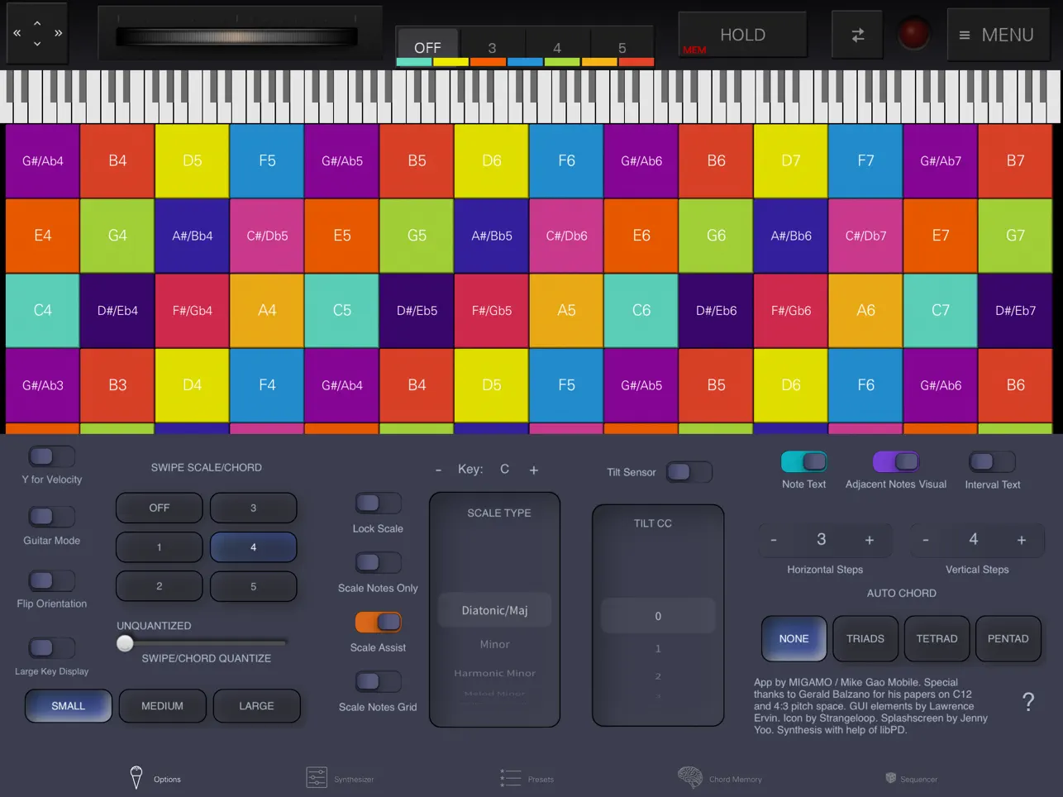Image resolution: width=1063 pixels, height=797 pixels.
Task: Turn off Note Text switch
Action: tap(804, 461)
